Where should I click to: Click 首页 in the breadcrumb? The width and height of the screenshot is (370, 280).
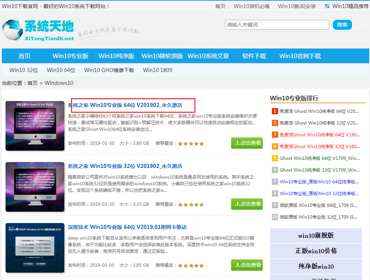[33, 83]
